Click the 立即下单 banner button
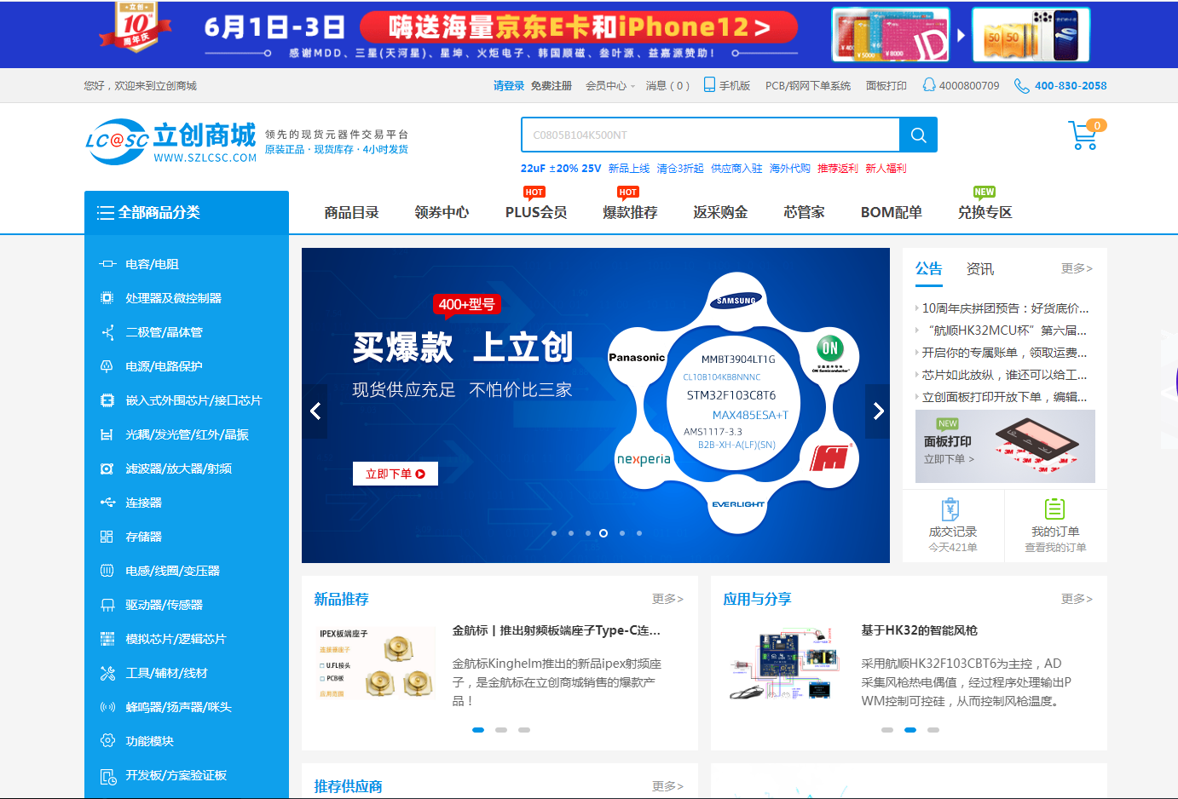 tap(395, 474)
